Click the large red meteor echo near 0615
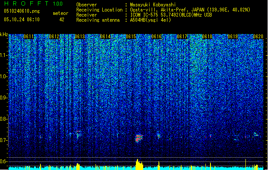The height and width of the screenshot is (170, 268). click(x=139, y=138)
